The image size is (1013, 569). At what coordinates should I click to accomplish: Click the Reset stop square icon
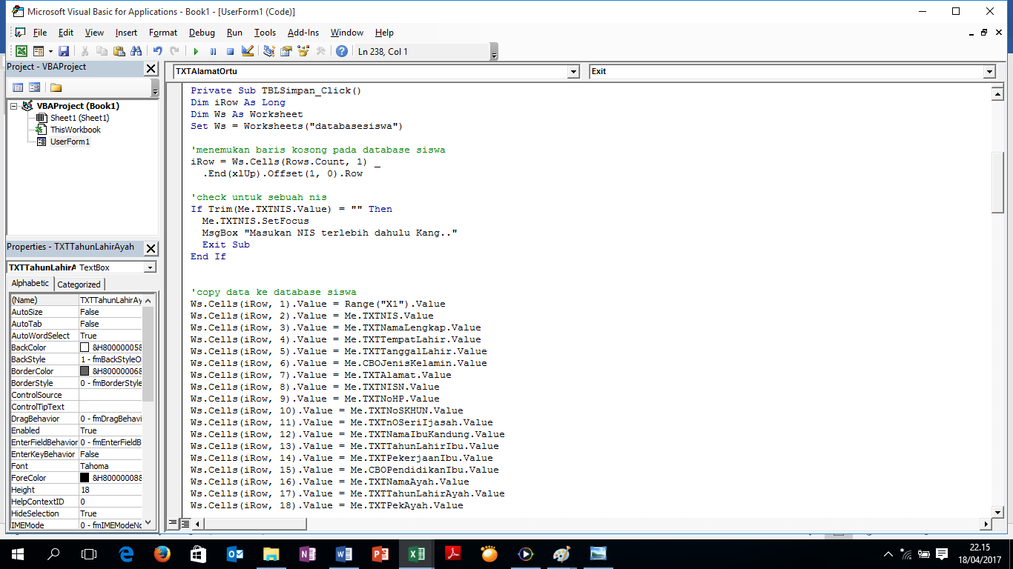pos(230,51)
